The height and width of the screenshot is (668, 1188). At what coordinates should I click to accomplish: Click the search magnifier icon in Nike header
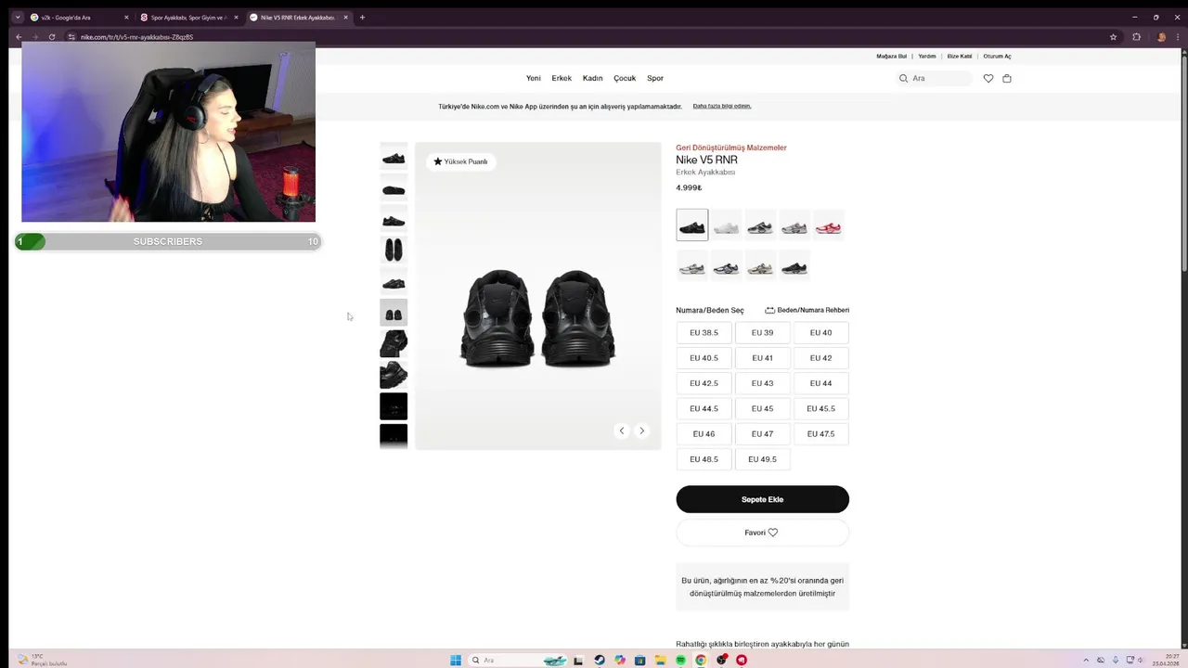pos(903,79)
